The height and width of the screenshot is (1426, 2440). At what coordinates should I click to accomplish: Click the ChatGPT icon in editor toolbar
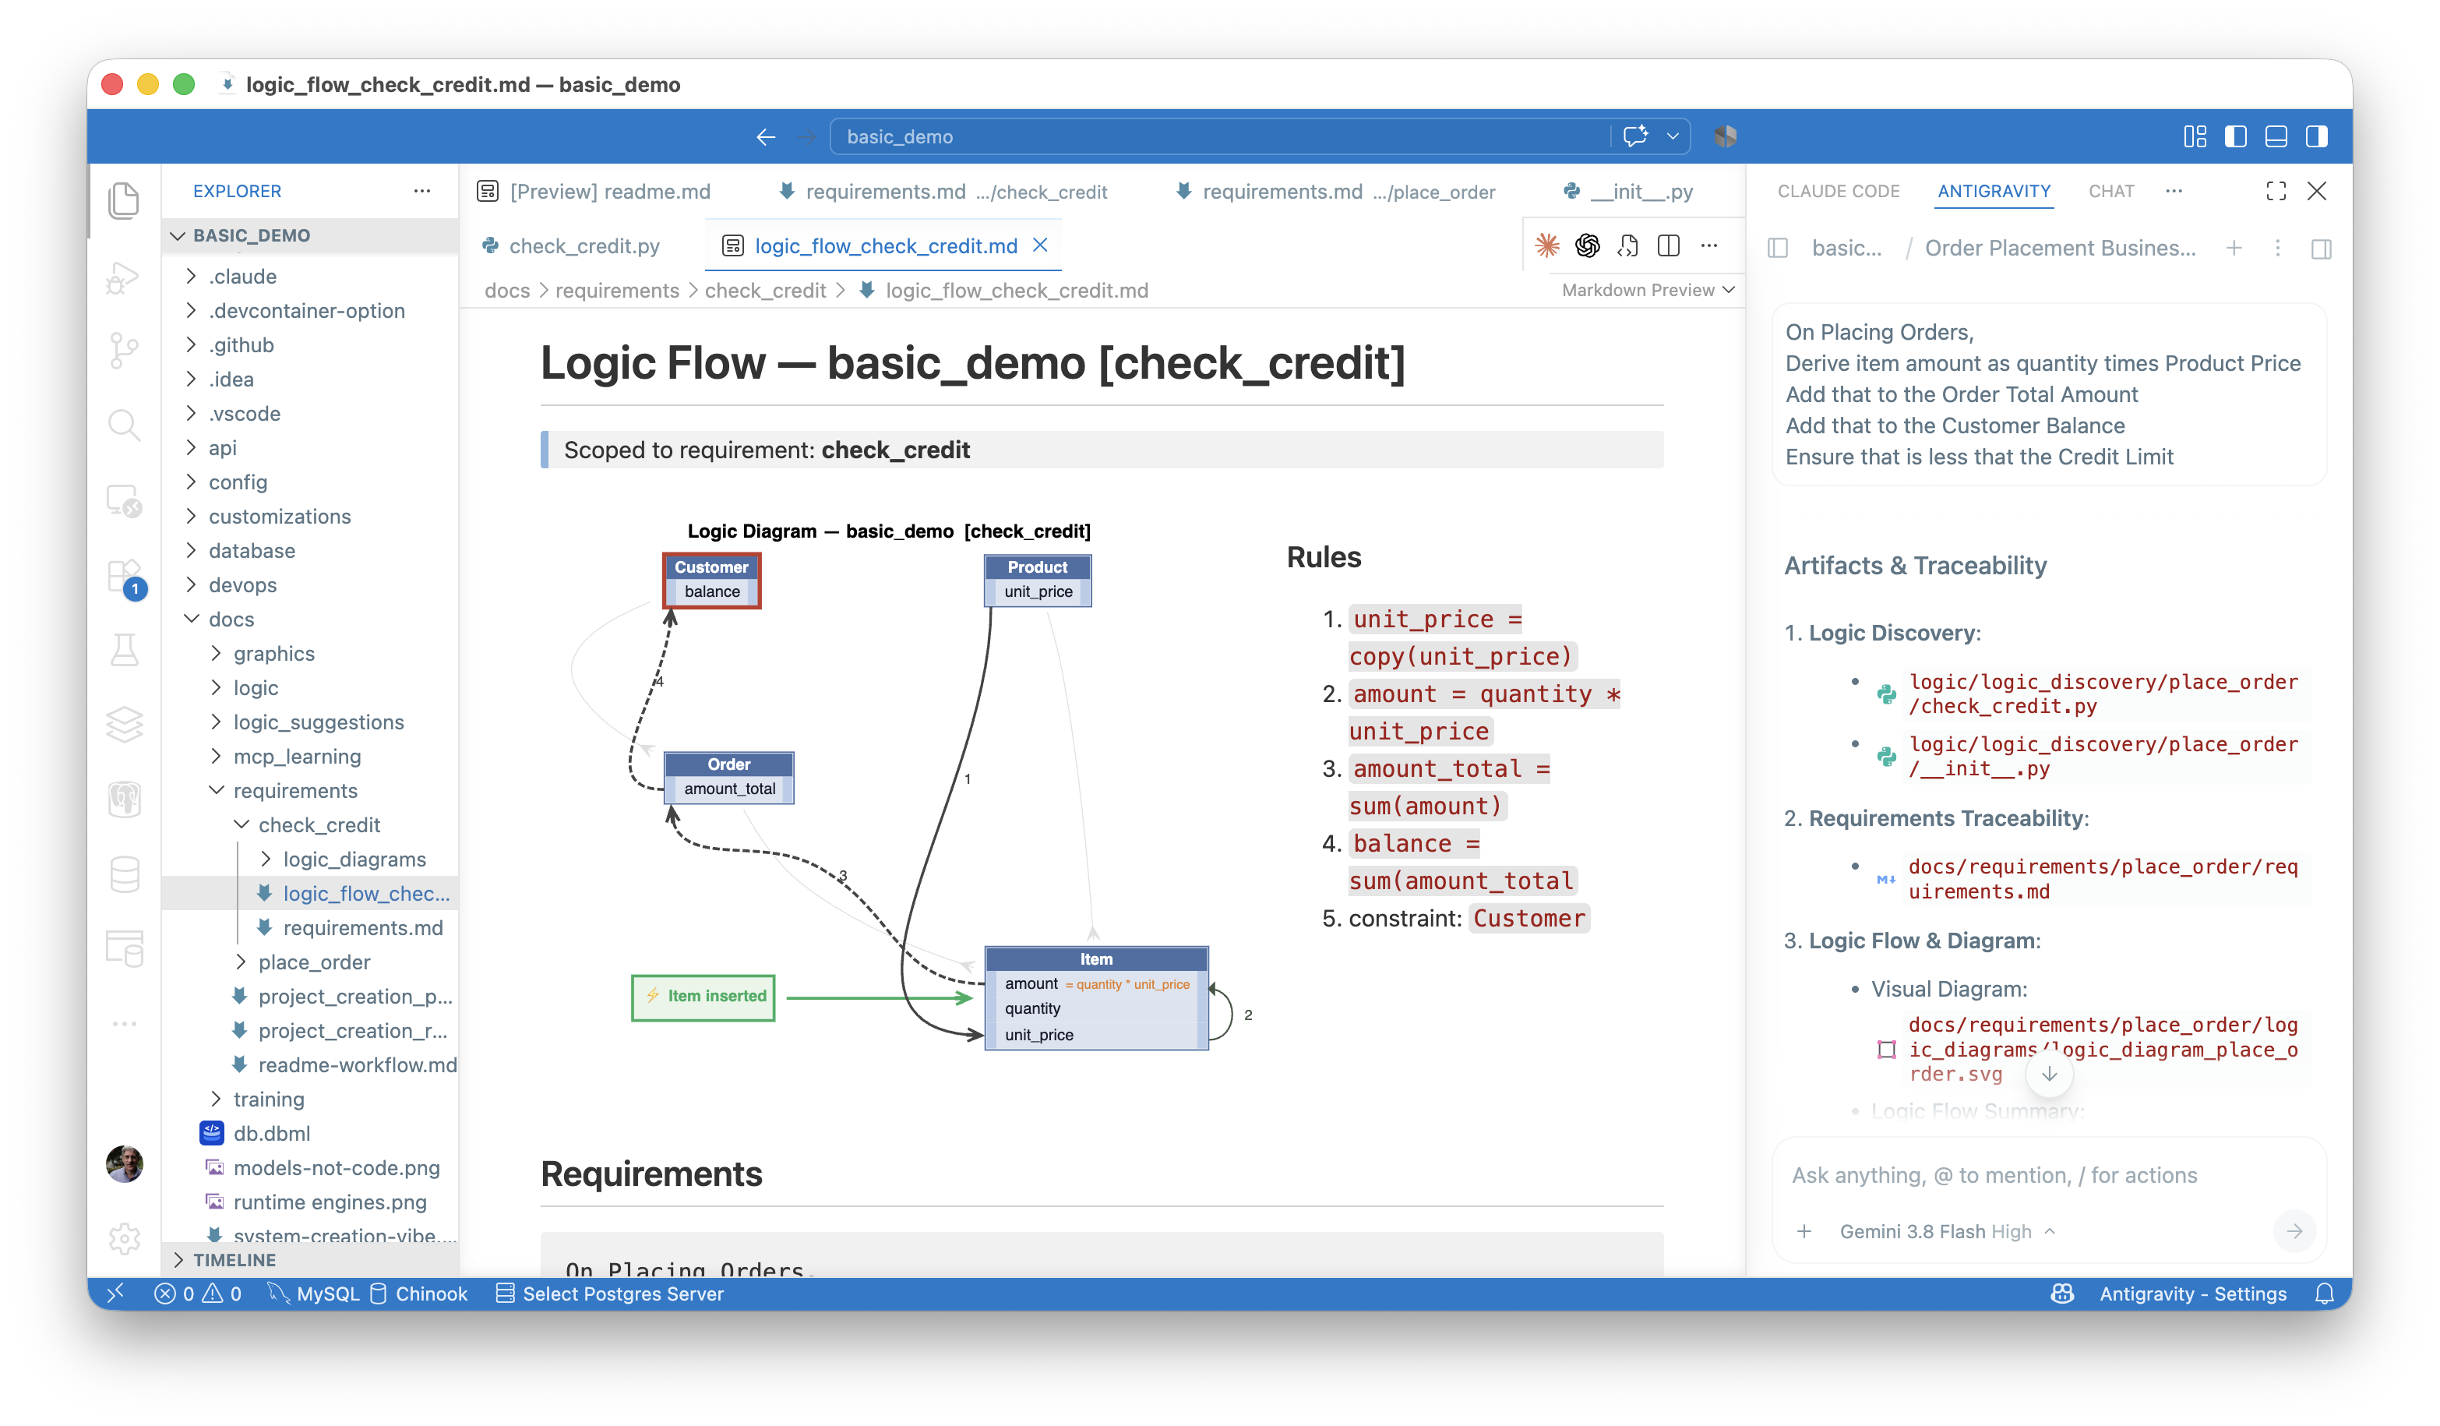(x=1588, y=246)
